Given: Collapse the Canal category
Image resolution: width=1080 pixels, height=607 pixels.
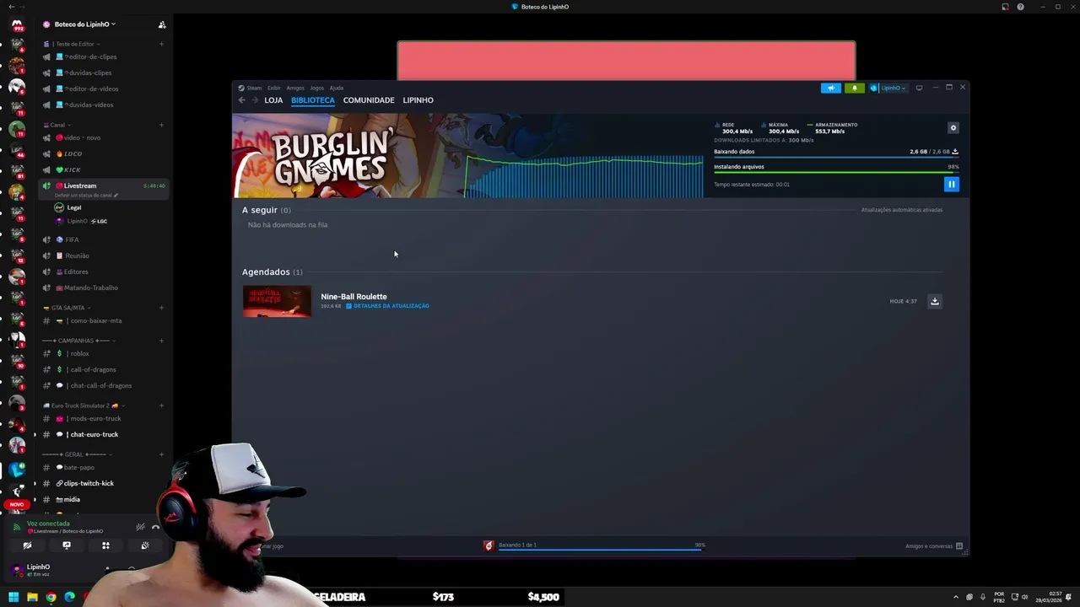Looking at the screenshot, I should 57,125.
